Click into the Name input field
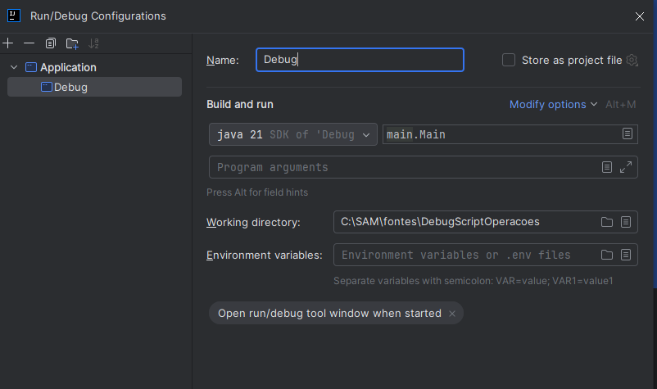This screenshot has width=657, height=389. (x=360, y=60)
